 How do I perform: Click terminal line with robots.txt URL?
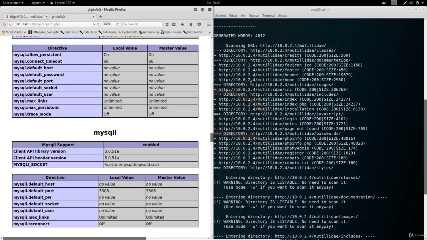click(286, 163)
